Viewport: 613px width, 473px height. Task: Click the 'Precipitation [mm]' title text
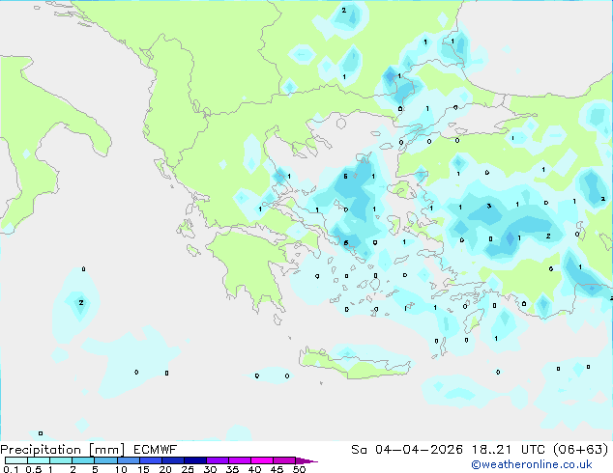click(x=62, y=450)
